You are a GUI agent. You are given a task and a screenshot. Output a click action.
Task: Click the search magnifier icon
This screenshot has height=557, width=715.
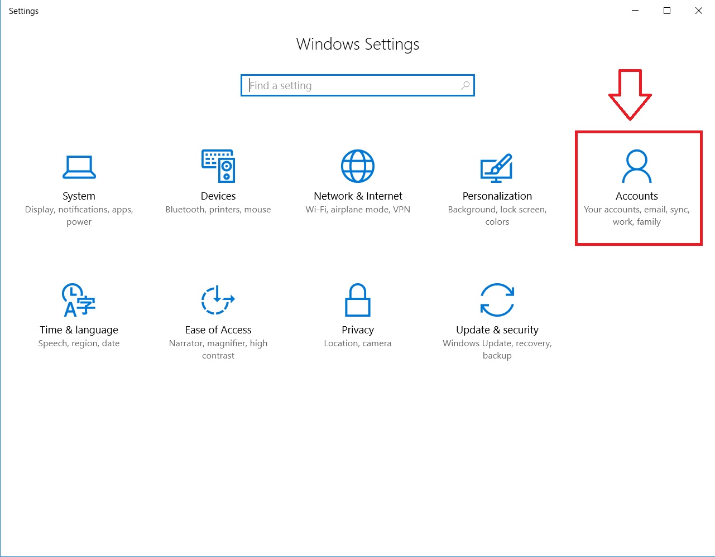(x=465, y=85)
